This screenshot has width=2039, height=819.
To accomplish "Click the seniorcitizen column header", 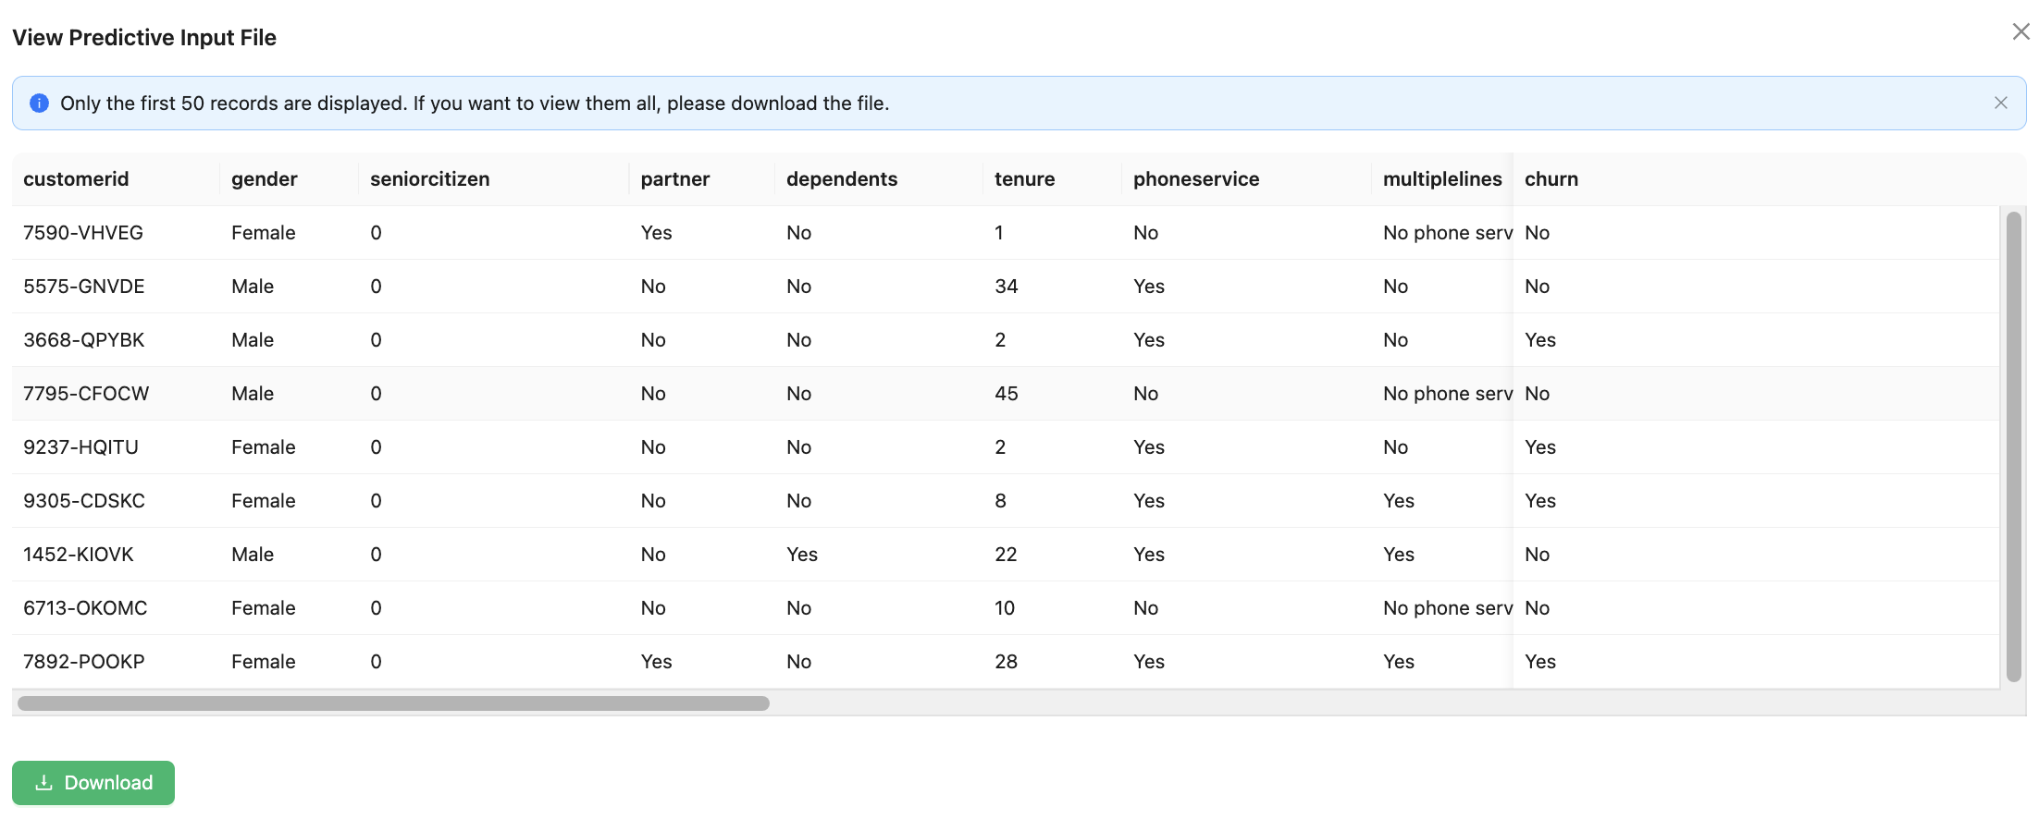I will click(x=430, y=179).
